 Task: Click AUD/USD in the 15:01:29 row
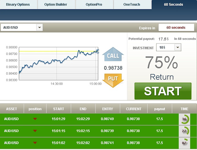pyautogui.click(x=11, y=119)
